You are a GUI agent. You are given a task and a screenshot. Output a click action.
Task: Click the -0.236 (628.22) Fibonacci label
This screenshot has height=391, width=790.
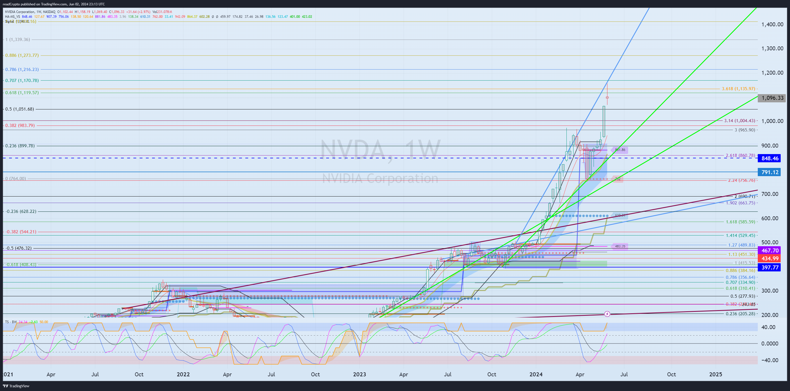21,211
